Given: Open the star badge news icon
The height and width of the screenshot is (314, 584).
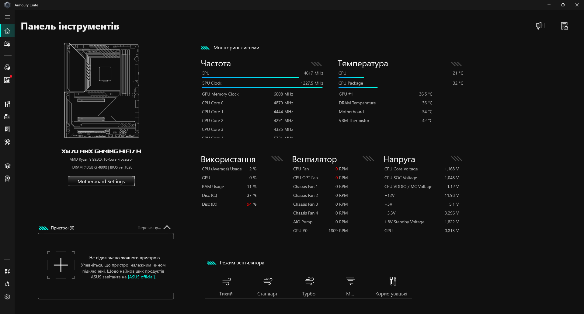Looking at the screenshot, I should pos(7,179).
